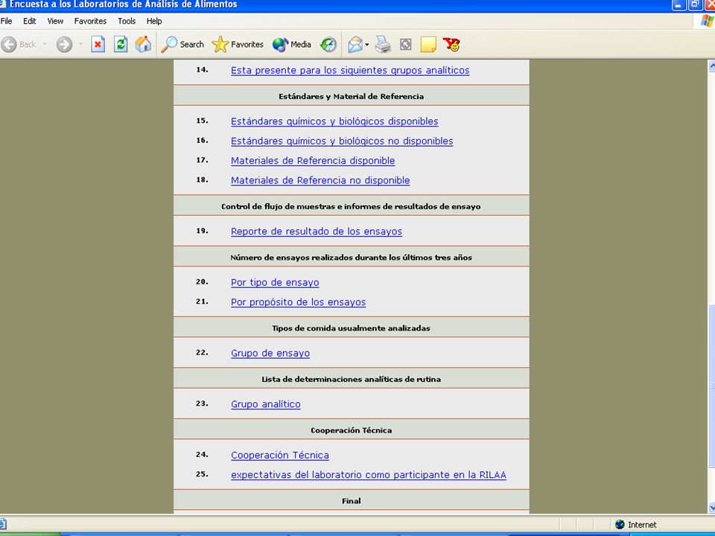Follow the Grupo de ensayo link
The height and width of the screenshot is (536, 715).
[270, 353]
